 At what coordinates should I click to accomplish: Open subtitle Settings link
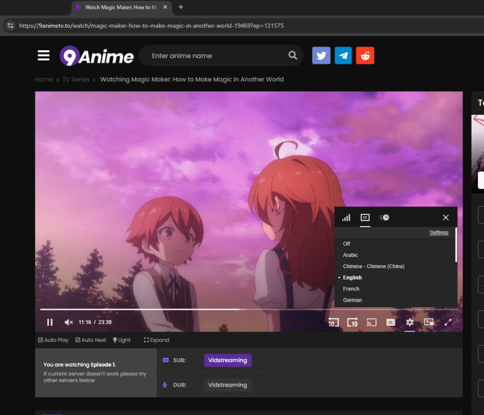(x=439, y=233)
